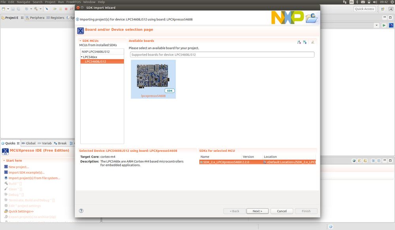This screenshot has height=230, width=395.
Task: Click status bar progress icon at bottom
Action: click(331, 226)
